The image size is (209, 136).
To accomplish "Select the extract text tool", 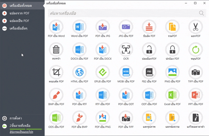I will click(x=172, y=118).
